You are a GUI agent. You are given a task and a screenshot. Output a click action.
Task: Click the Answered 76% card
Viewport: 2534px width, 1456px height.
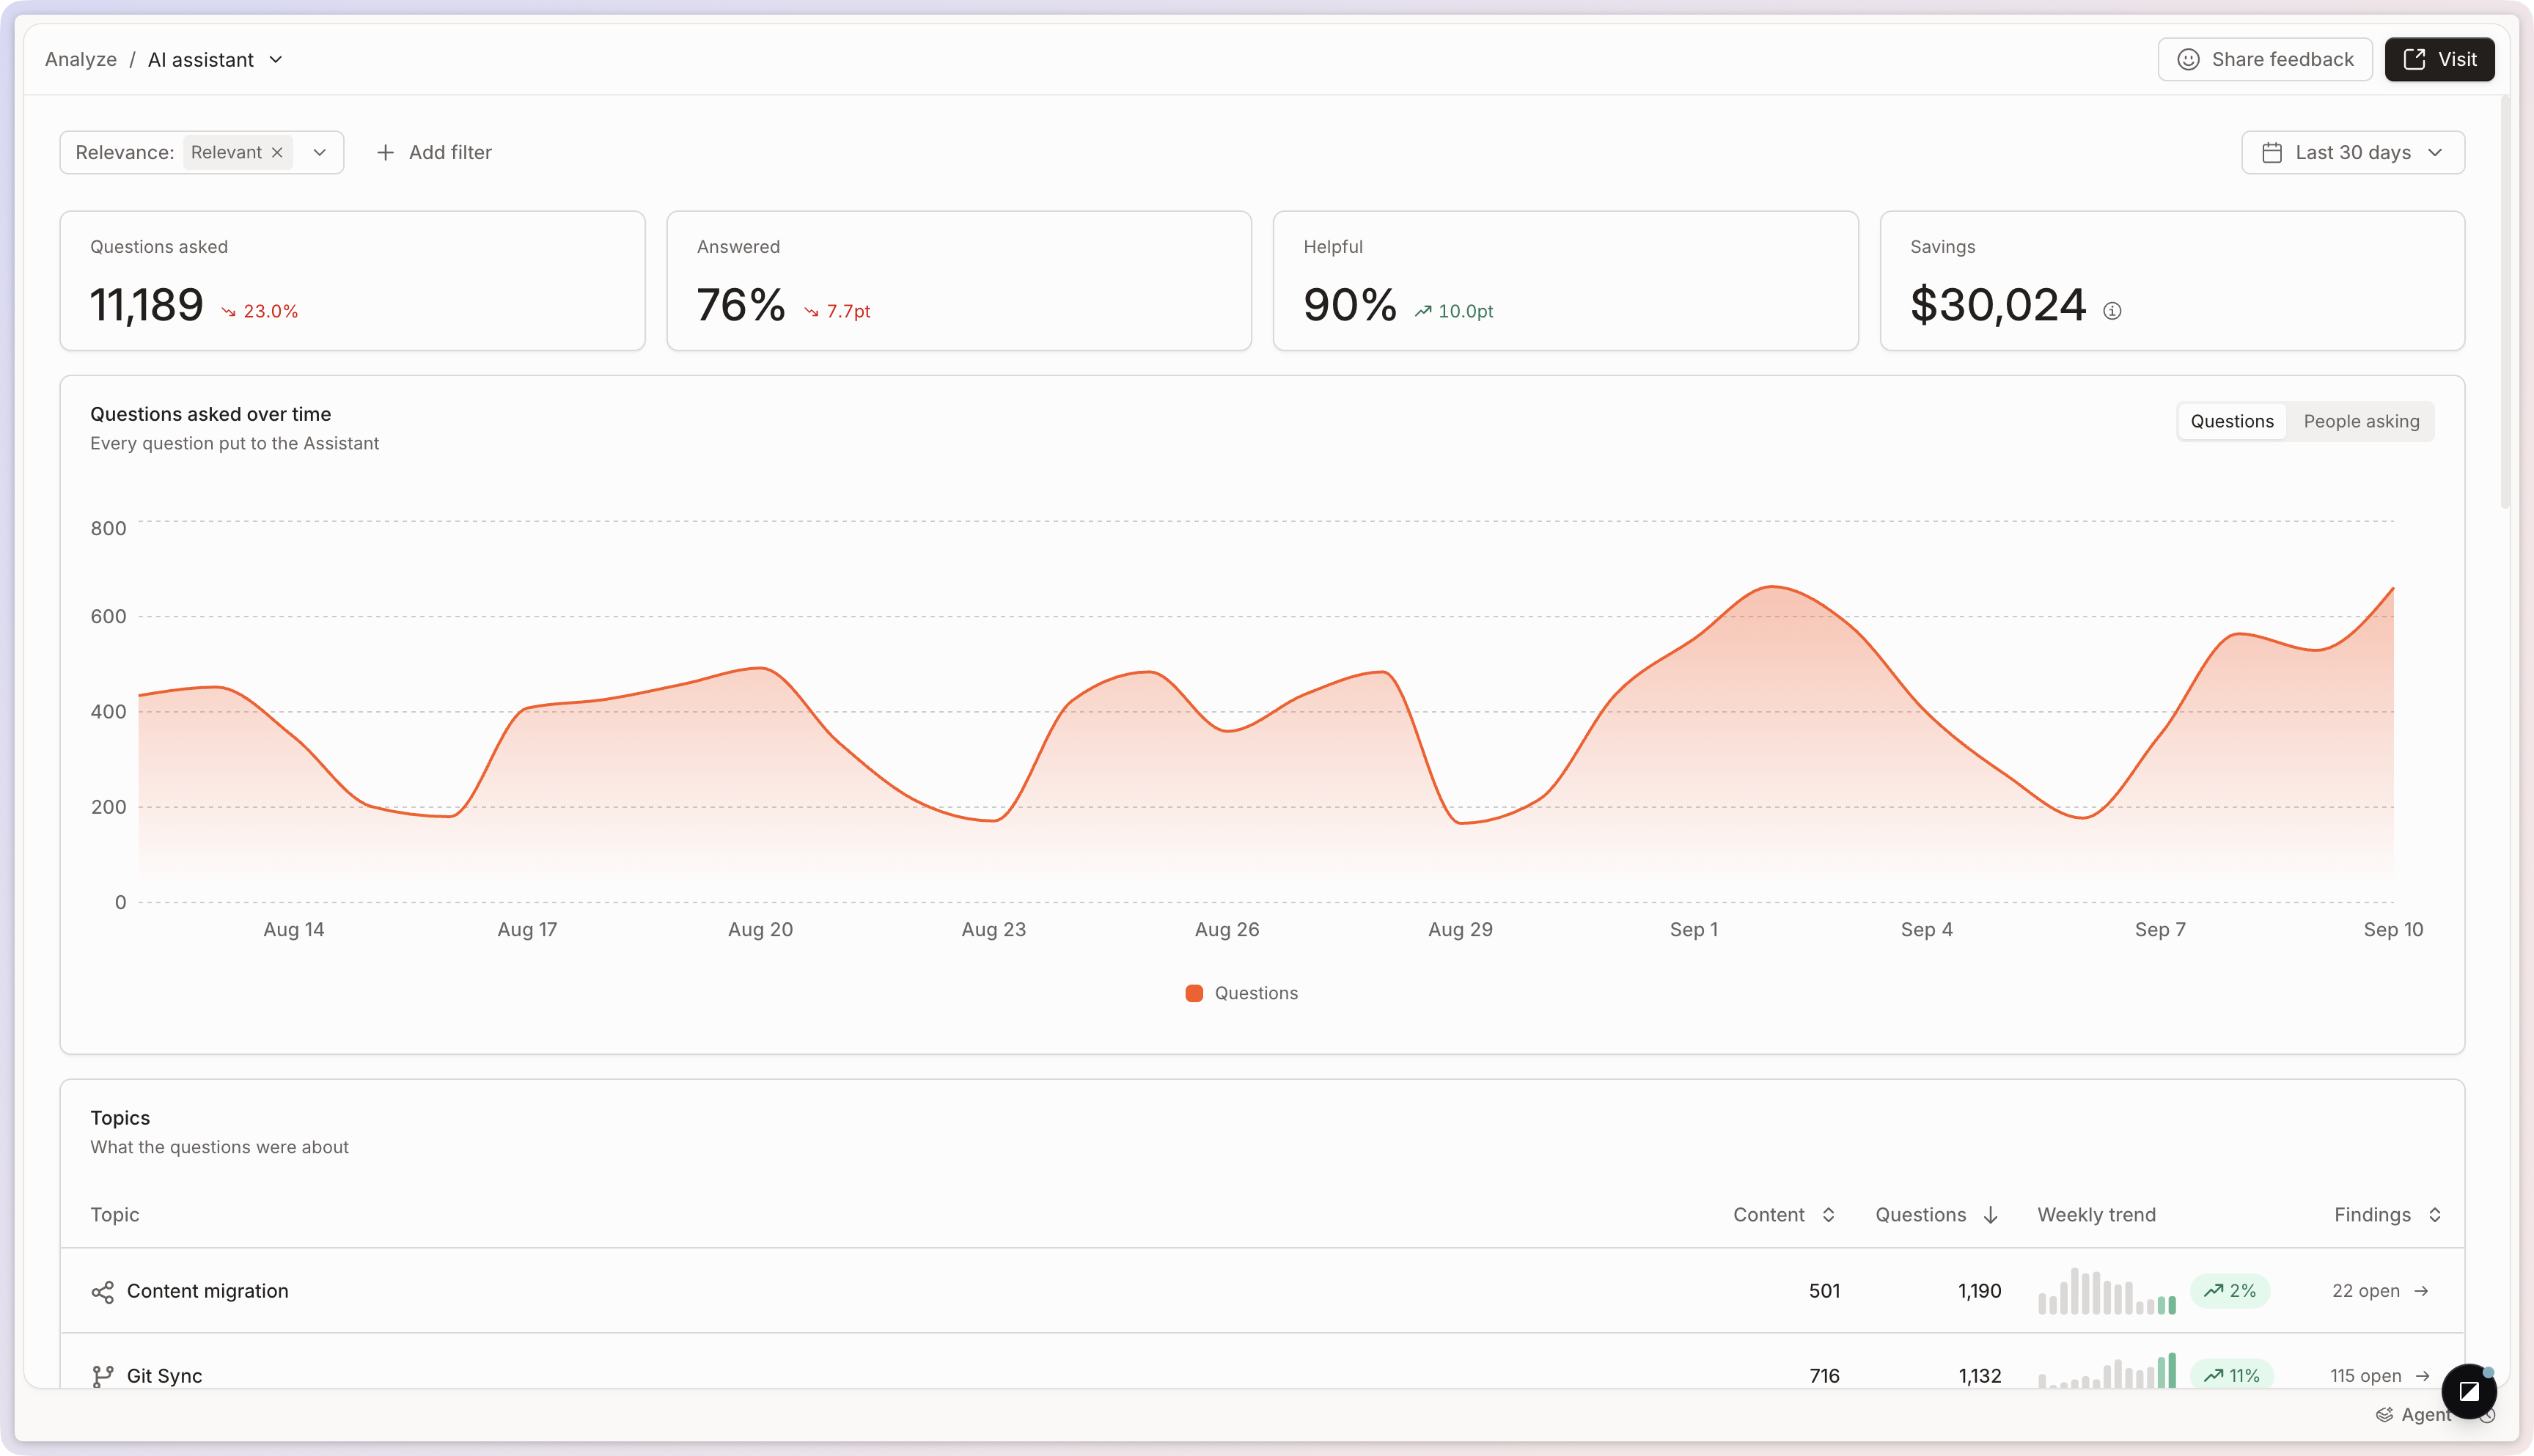959,281
